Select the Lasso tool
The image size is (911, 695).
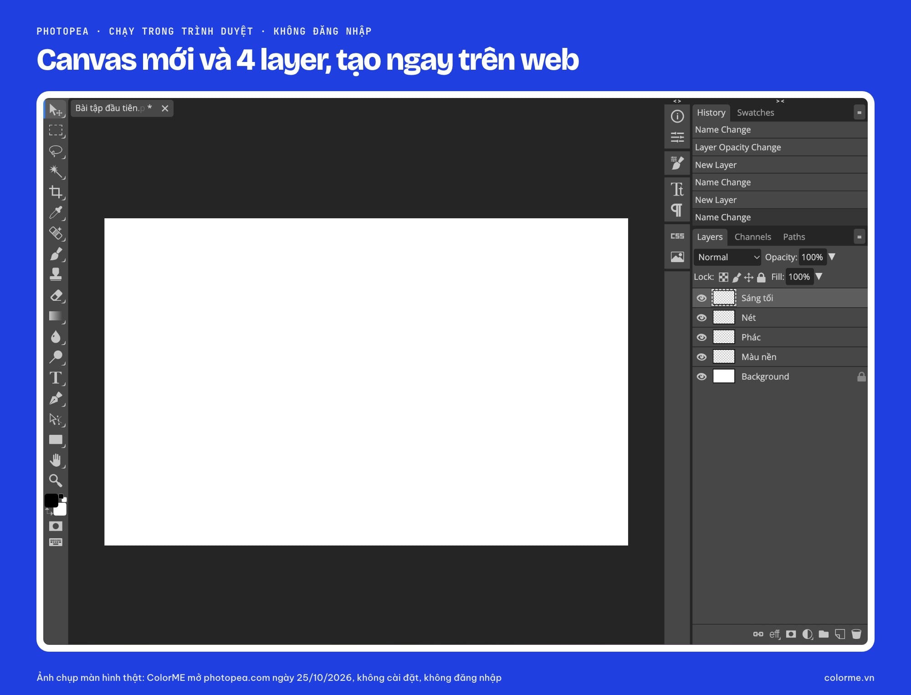click(x=56, y=151)
